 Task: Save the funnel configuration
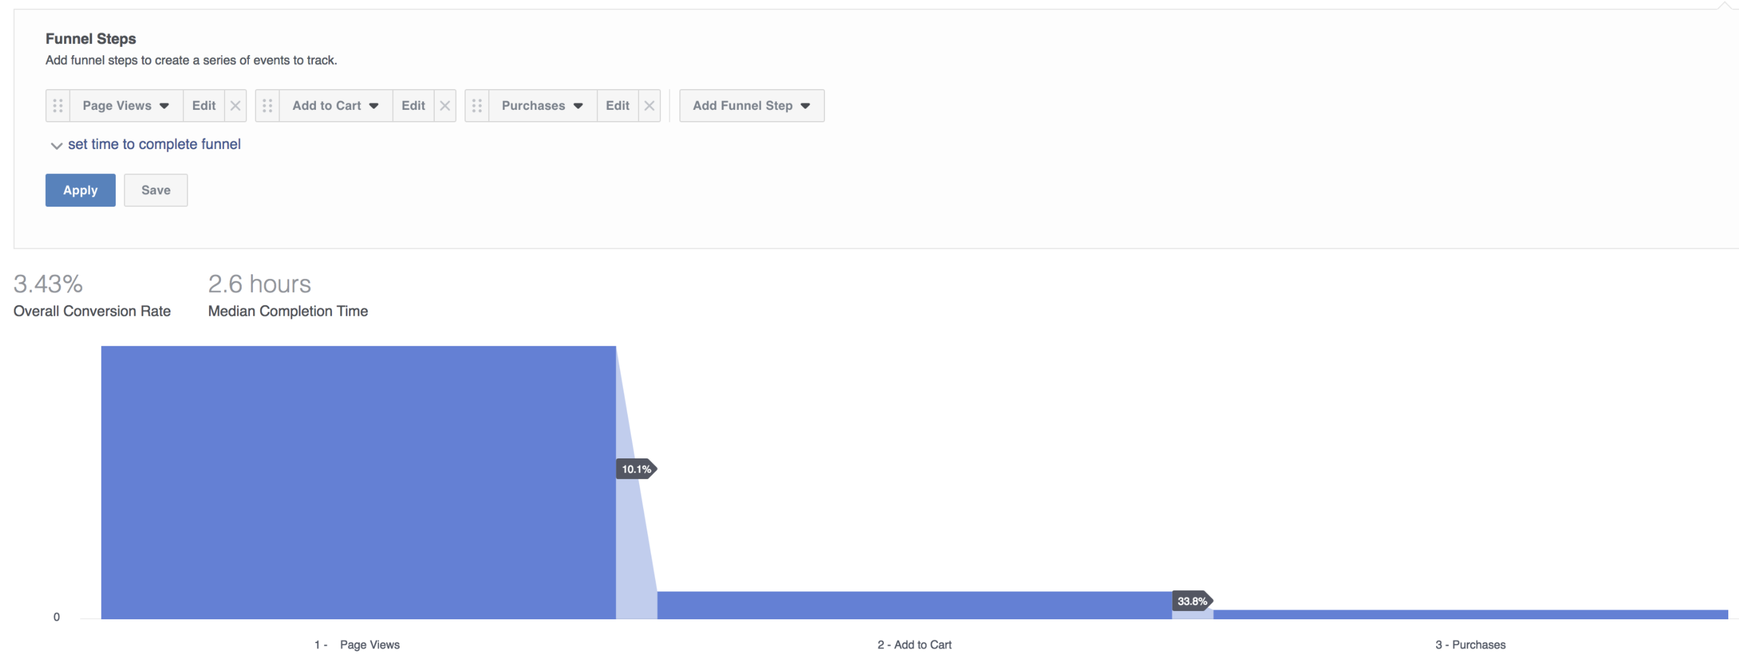[x=156, y=191]
